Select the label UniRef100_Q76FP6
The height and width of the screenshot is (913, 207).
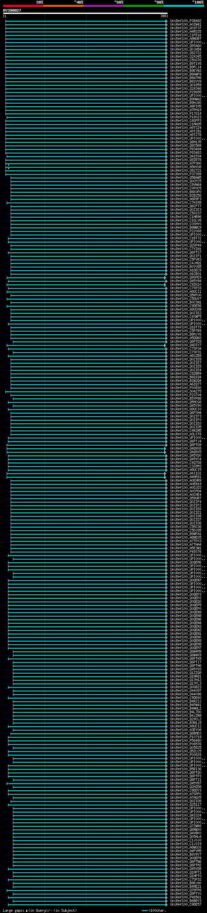point(186,890)
